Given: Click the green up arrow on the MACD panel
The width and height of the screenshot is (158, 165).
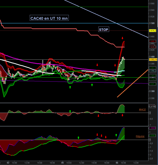Looking at the screenshot, I should (x=70, y=111).
